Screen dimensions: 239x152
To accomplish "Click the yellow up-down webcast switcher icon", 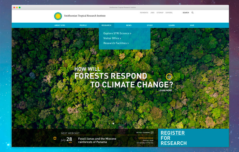I will 55,138.
